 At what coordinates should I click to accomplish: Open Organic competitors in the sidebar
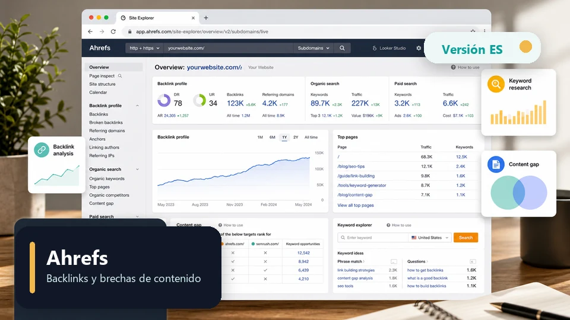109,195
